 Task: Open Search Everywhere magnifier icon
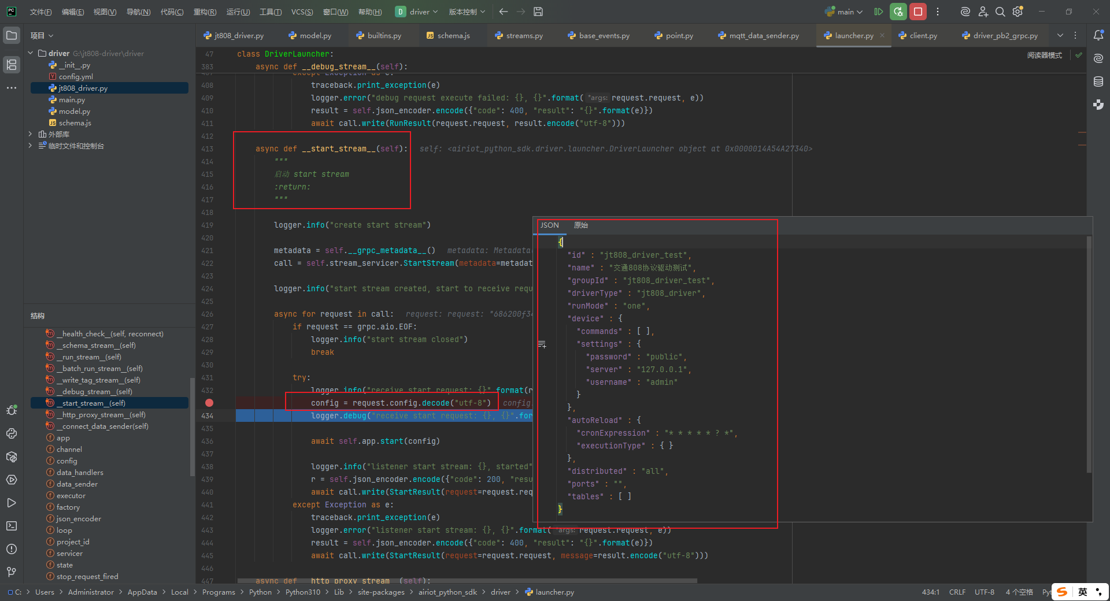point(1000,12)
